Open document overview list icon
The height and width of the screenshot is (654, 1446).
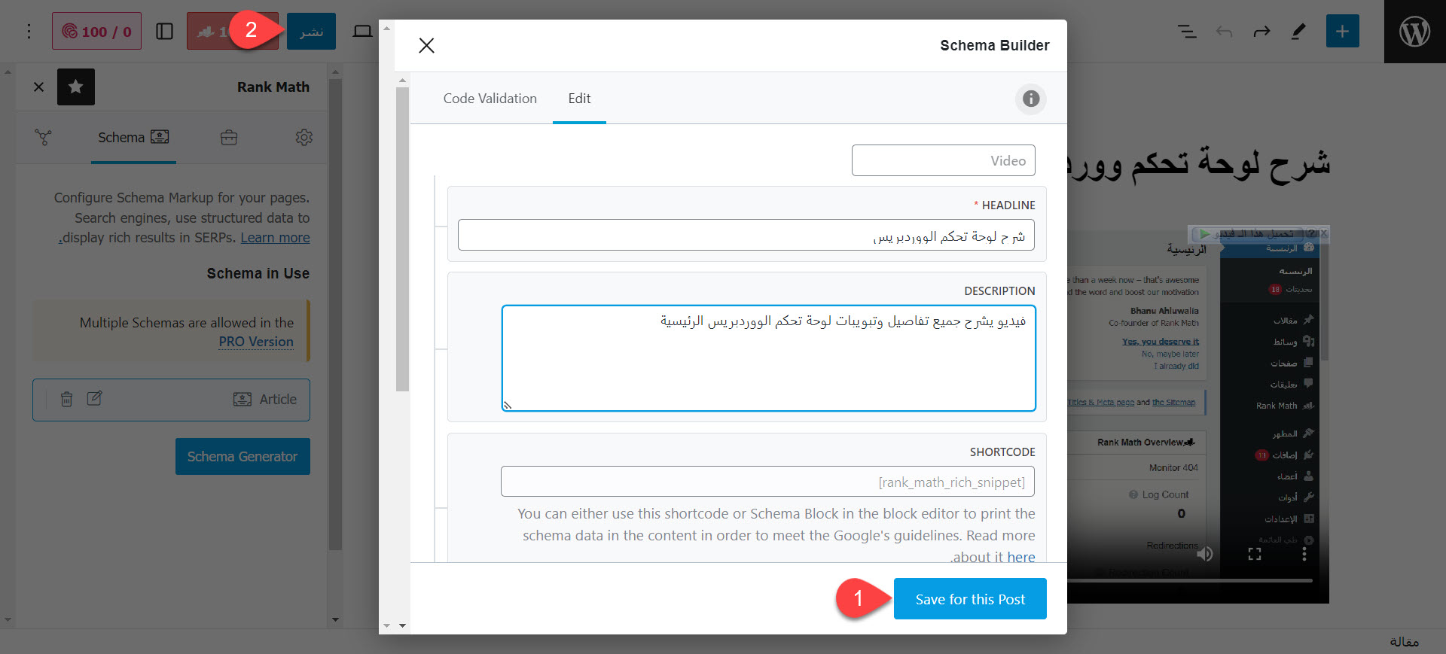(x=1187, y=32)
